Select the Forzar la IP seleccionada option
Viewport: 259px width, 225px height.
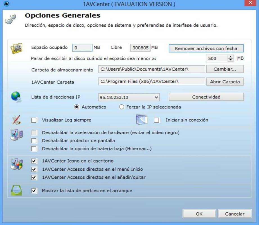pyautogui.click(x=121, y=106)
